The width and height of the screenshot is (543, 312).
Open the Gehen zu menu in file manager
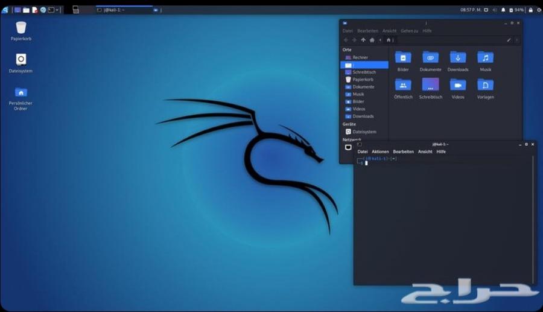coord(409,31)
